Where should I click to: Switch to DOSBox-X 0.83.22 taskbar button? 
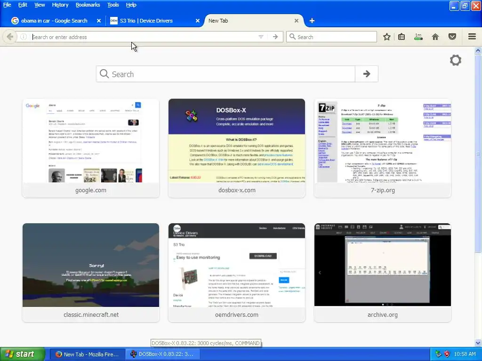[163, 354]
